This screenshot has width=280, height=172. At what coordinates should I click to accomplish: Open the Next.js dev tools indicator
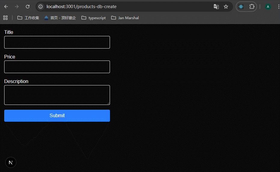point(11,162)
